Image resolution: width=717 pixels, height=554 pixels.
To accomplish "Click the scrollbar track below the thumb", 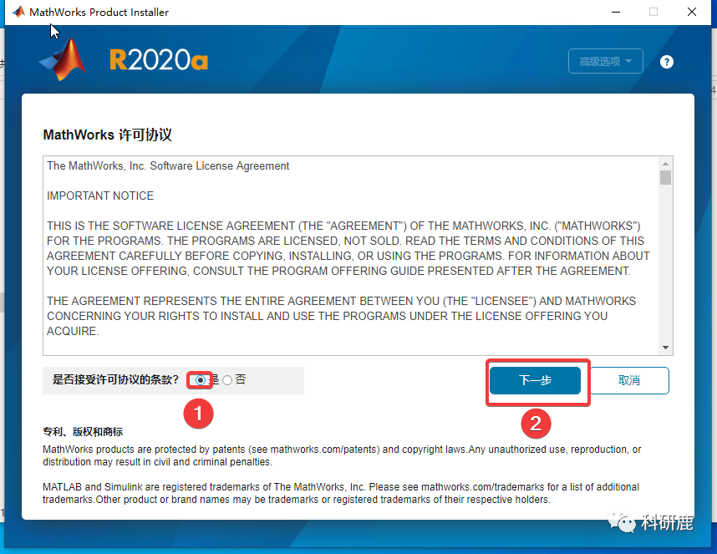I will (665, 264).
